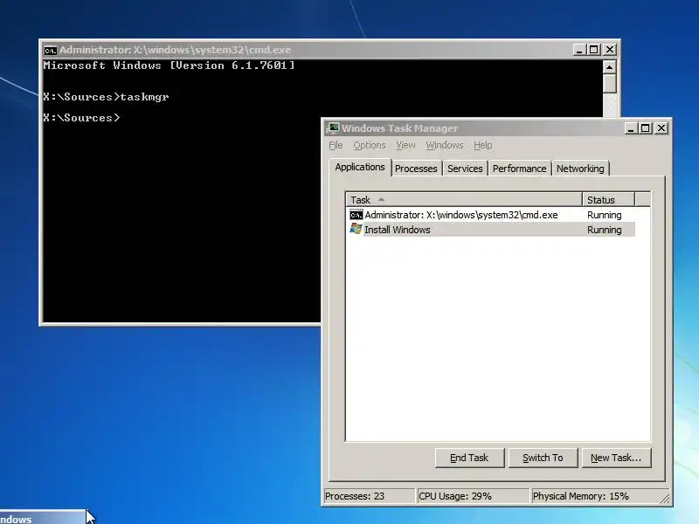Open the Options menu in Task Manager
The width and height of the screenshot is (699, 524).
369,145
